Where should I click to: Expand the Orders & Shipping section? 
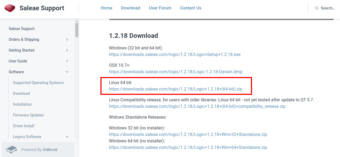67,39
